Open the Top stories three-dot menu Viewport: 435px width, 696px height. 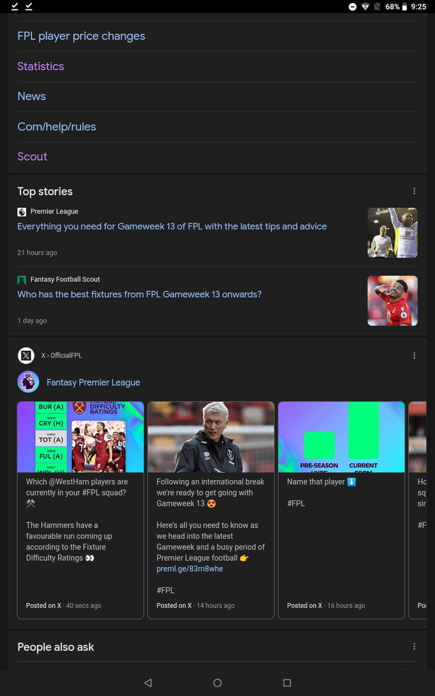pos(414,191)
